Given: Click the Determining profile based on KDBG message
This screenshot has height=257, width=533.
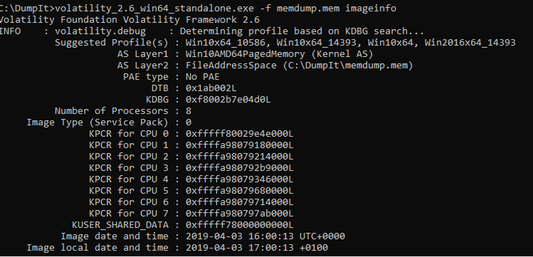Looking at the screenshot, I should [x=302, y=31].
